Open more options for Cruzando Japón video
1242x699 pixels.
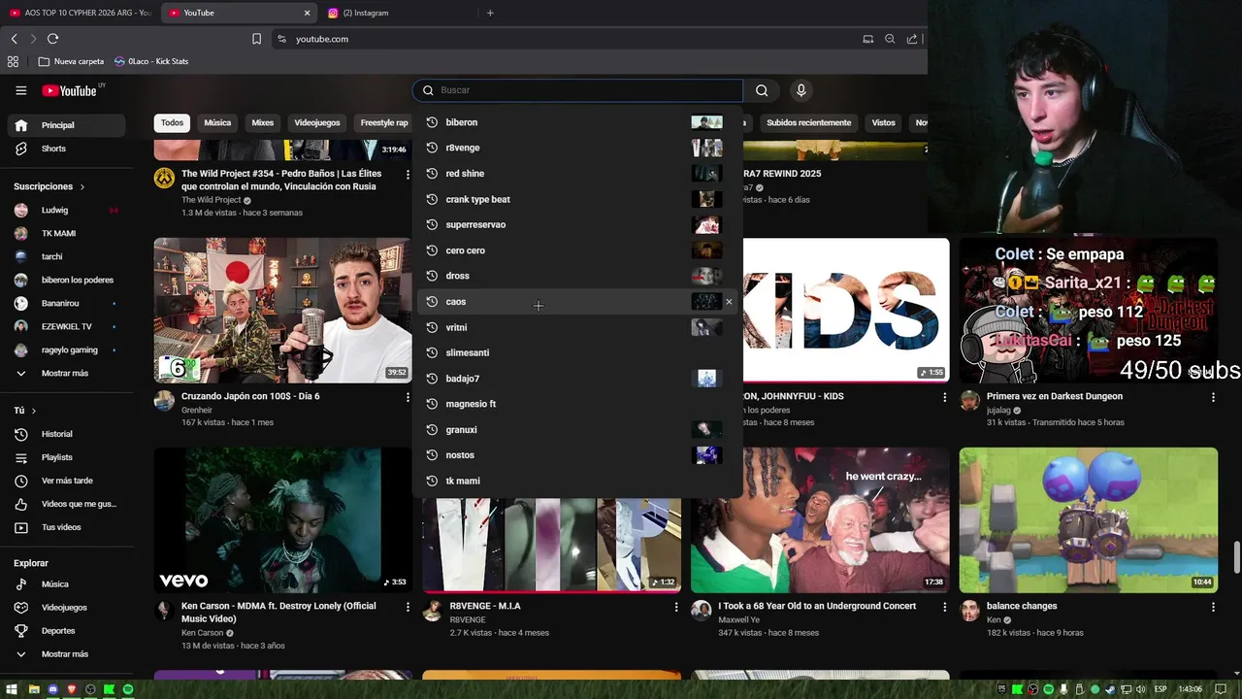tap(408, 397)
